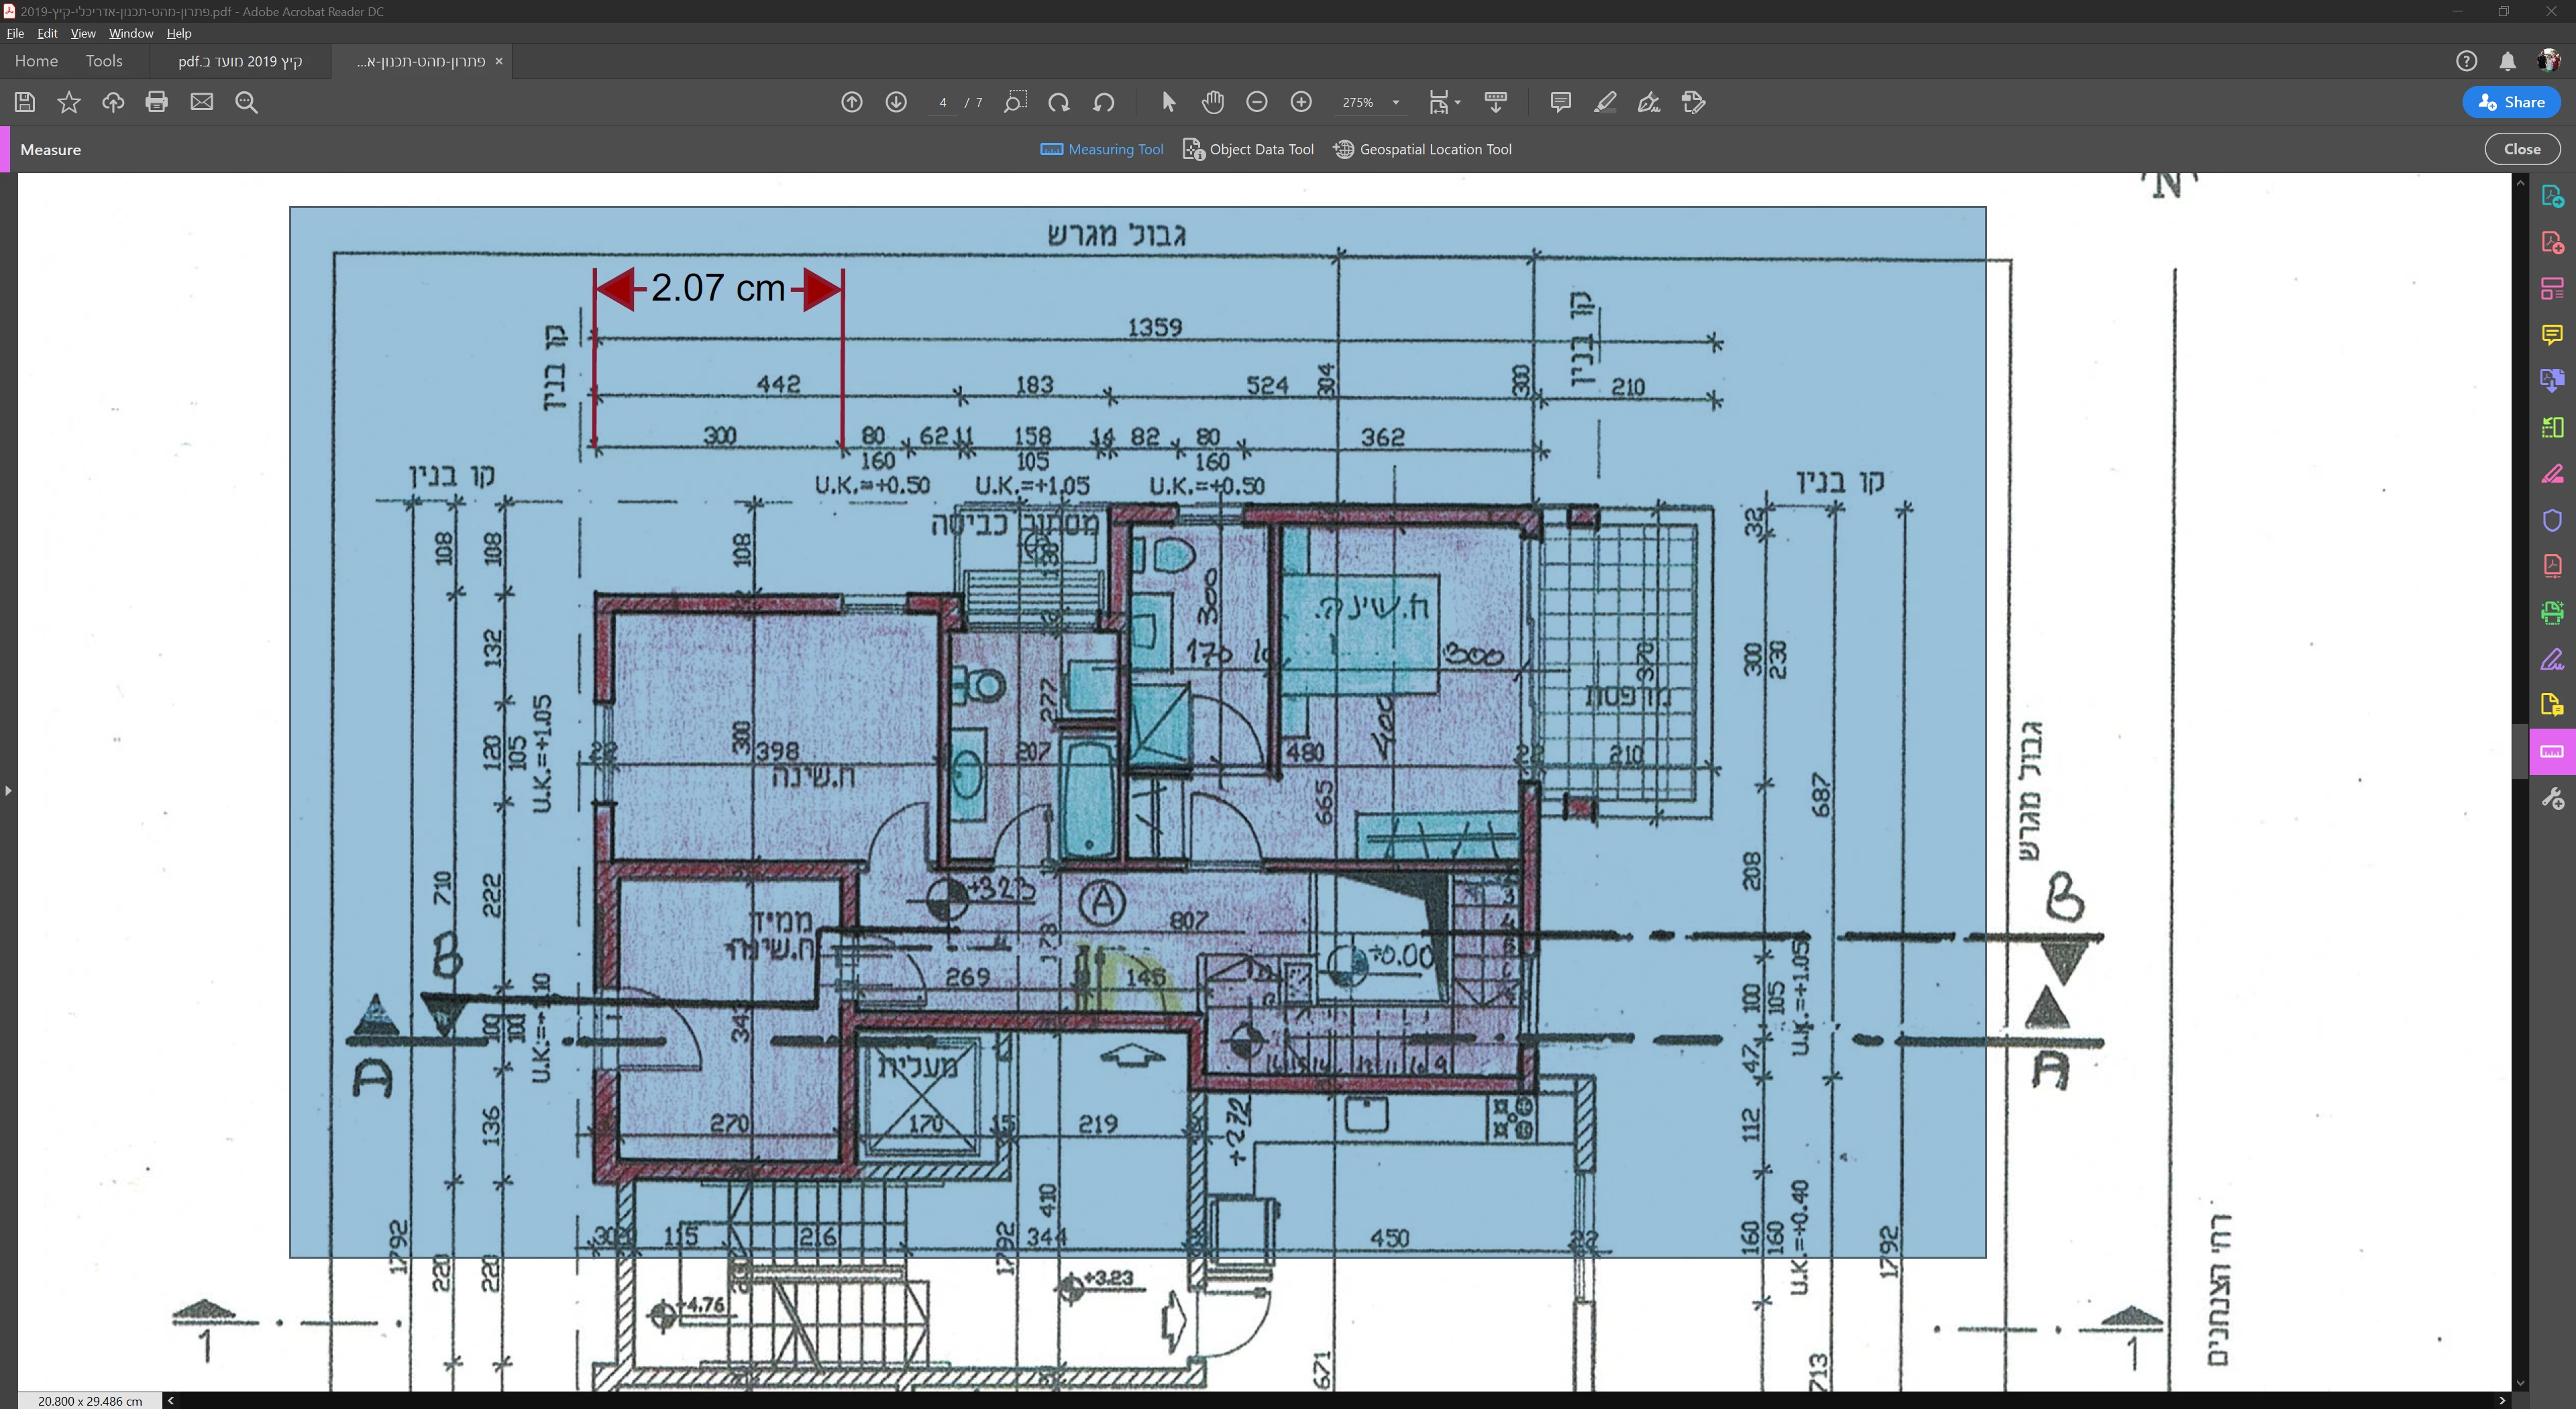Toggle the selection arrow tool
The height and width of the screenshot is (1409, 2576).
[1168, 102]
